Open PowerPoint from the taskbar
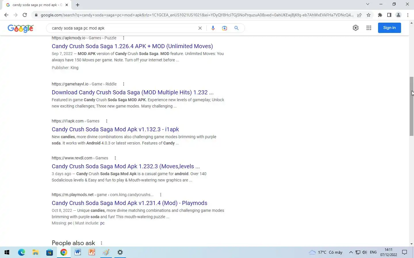The image size is (414, 258). [x=92, y=252]
